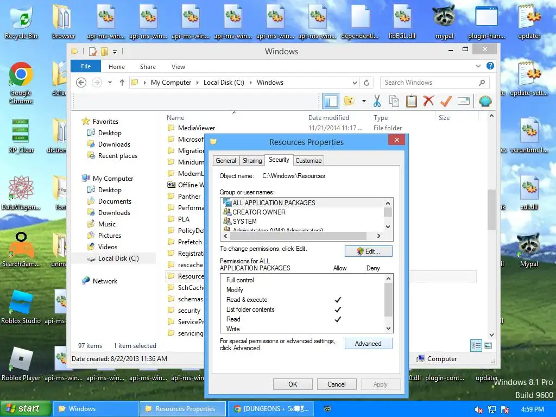Click the Cut scissors toolbar icon

377,102
